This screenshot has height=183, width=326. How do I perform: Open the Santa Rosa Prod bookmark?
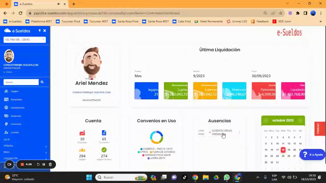point(125,21)
